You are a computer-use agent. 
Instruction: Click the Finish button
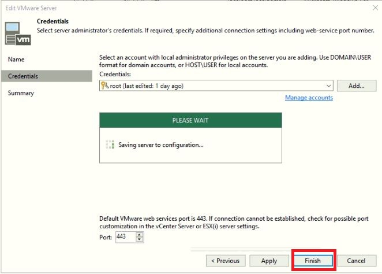point(313,261)
